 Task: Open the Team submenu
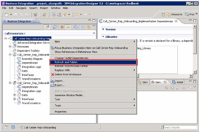tap(93, 106)
